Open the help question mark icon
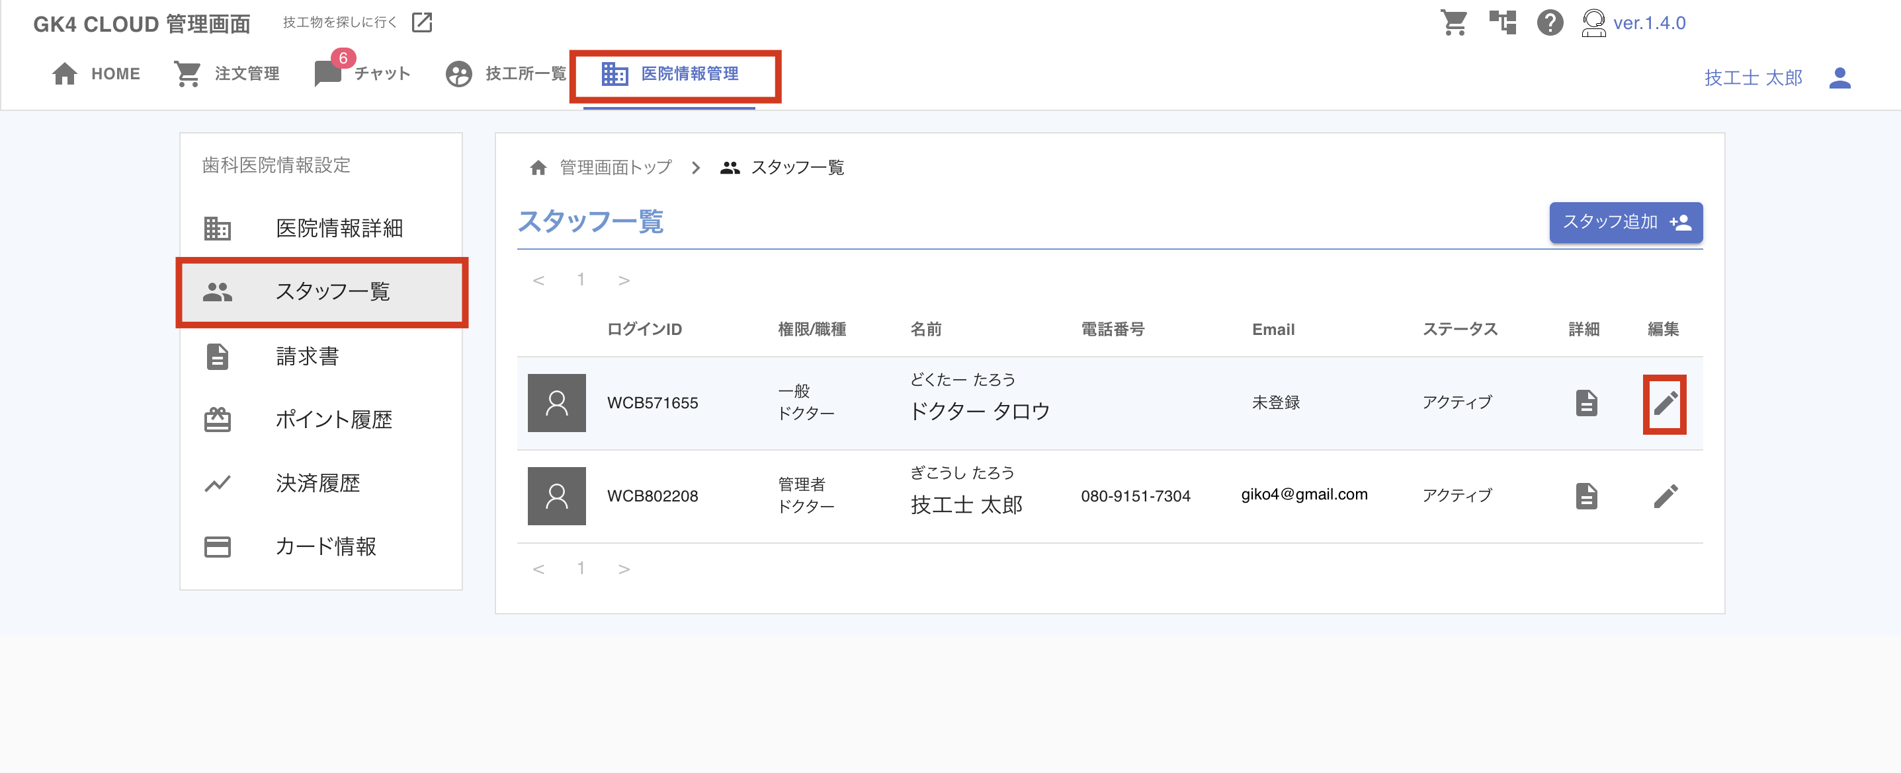 click(x=1549, y=23)
